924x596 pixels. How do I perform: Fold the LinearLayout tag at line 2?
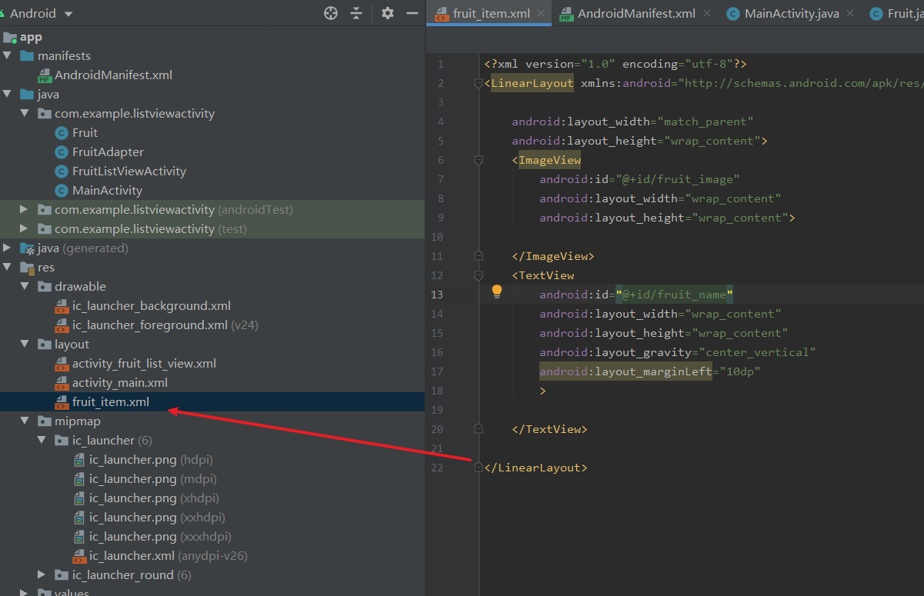[479, 83]
